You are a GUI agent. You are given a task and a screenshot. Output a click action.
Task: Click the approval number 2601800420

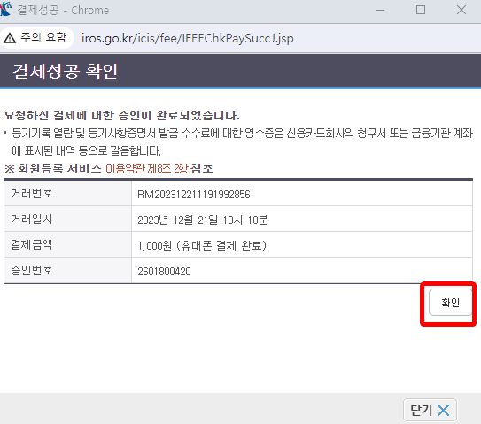point(164,272)
